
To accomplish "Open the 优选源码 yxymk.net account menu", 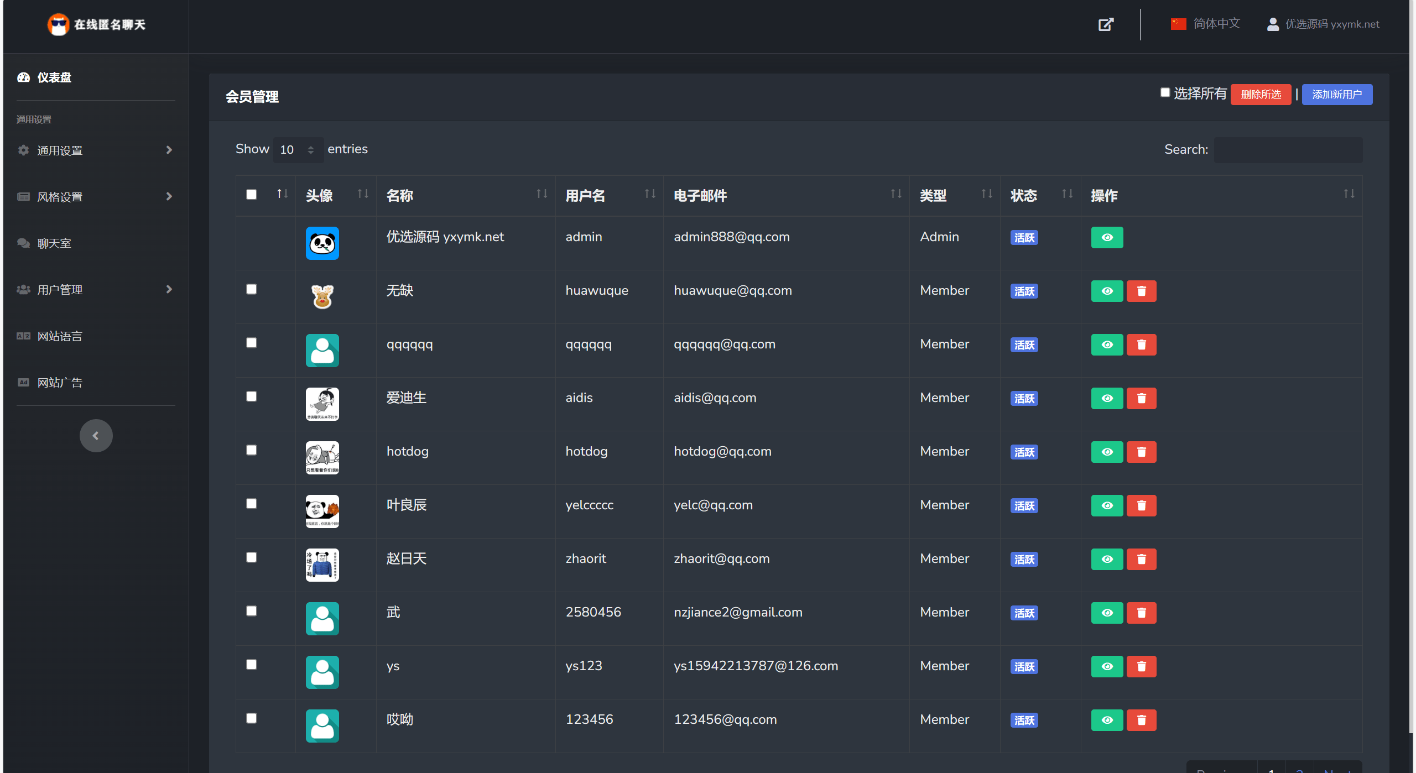I will pos(1323,24).
